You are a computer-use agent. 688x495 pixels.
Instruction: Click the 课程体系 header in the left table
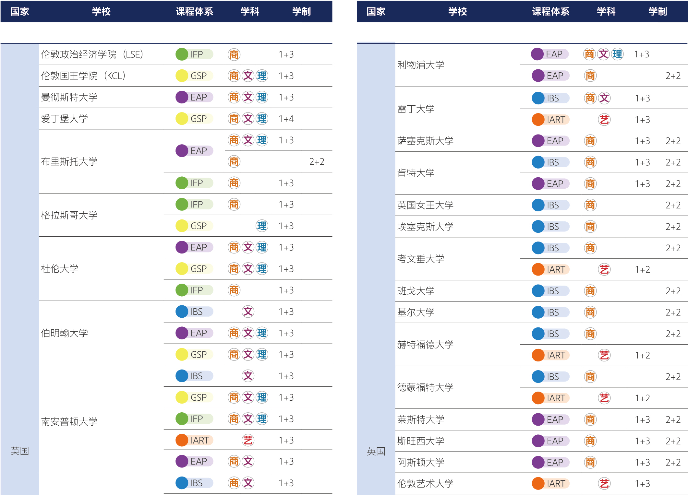(x=194, y=11)
